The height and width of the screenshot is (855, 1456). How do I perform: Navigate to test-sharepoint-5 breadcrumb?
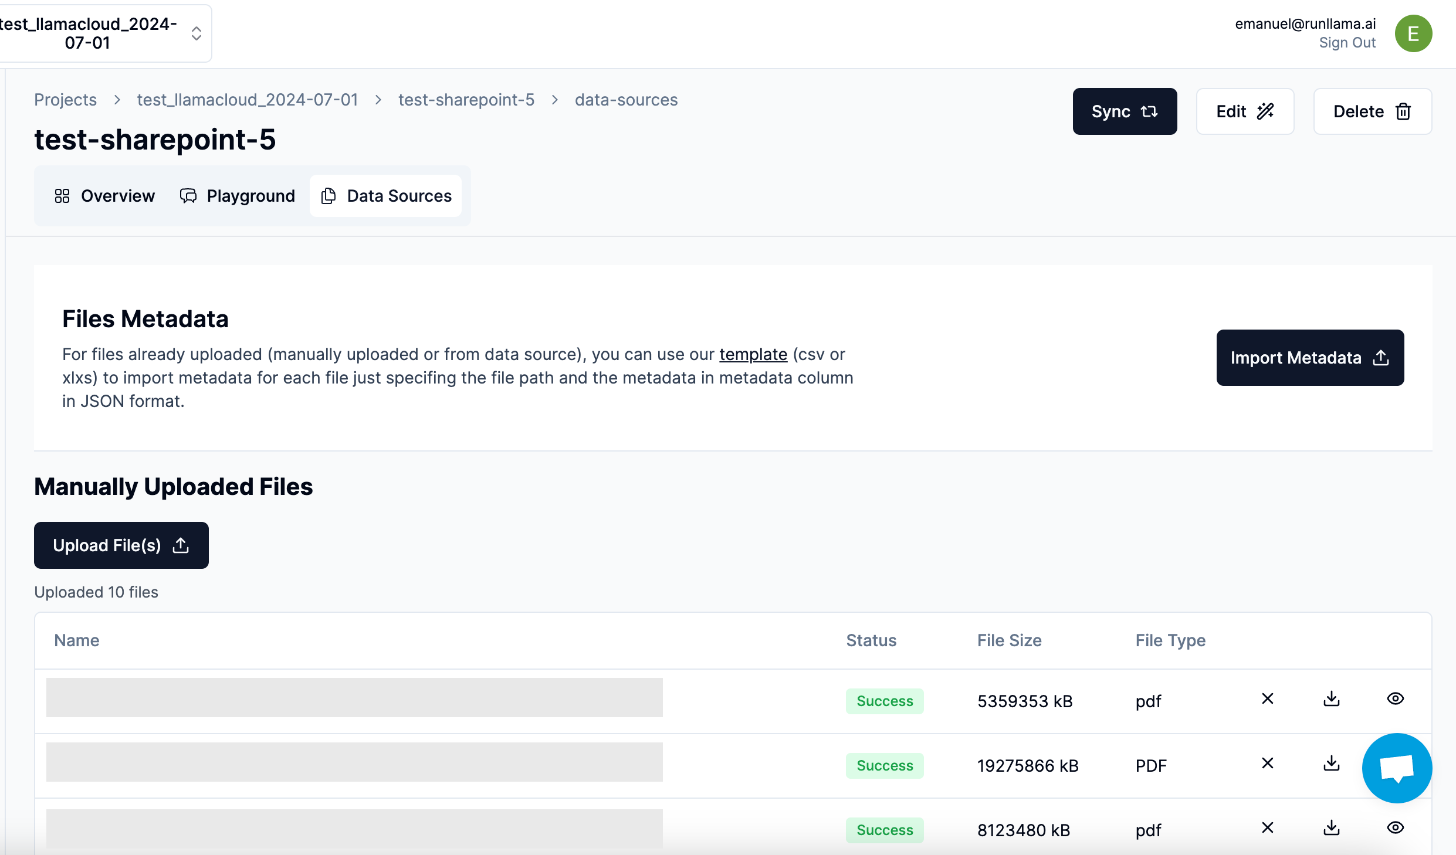pyautogui.click(x=466, y=100)
